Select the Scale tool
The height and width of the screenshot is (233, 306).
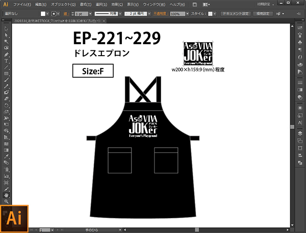coord(6,112)
